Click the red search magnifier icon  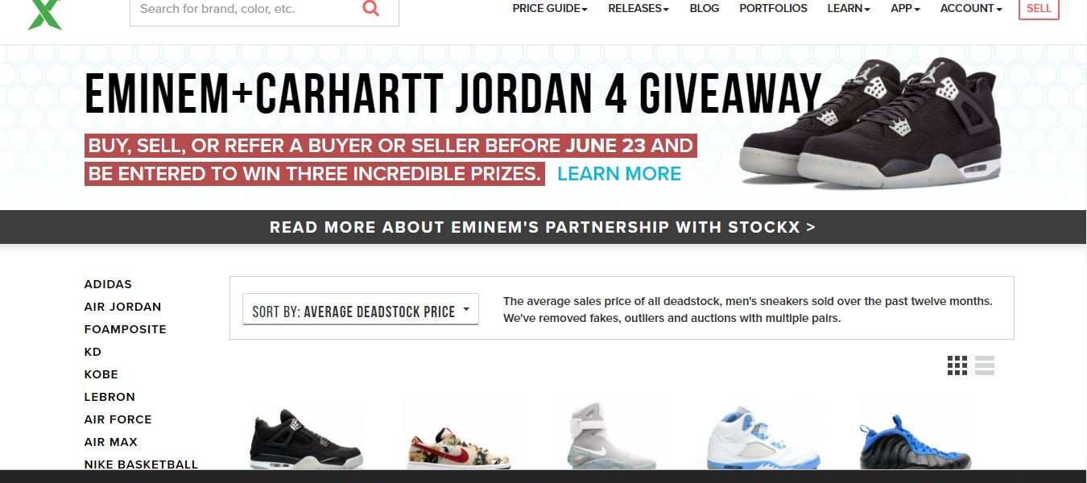[370, 9]
